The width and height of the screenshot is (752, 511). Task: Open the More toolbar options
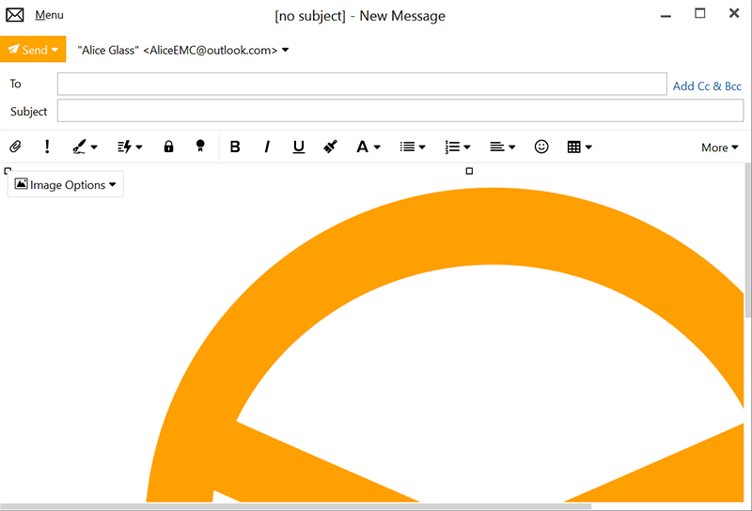coord(719,147)
